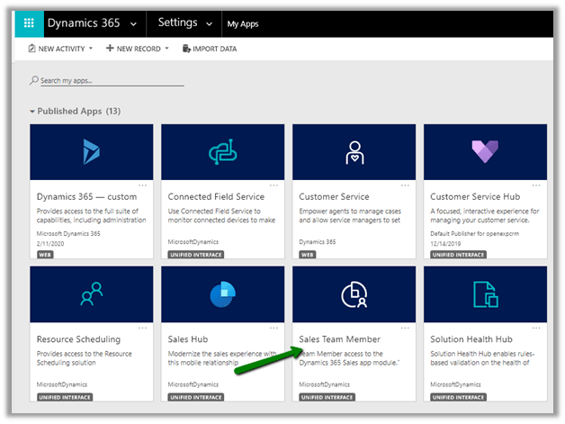Image resolution: width=565 pixels, height=424 pixels.
Task: Open the Connected Field Service app icon
Action: 223,152
